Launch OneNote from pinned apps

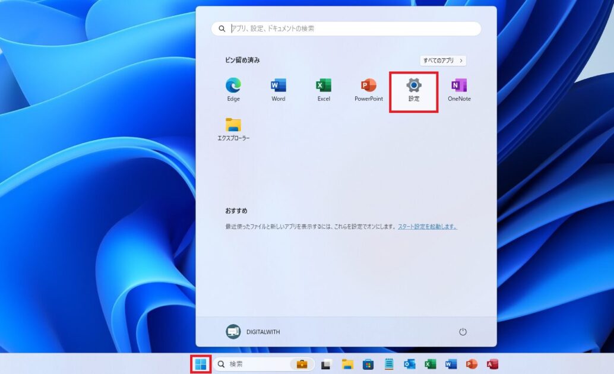pos(460,90)
